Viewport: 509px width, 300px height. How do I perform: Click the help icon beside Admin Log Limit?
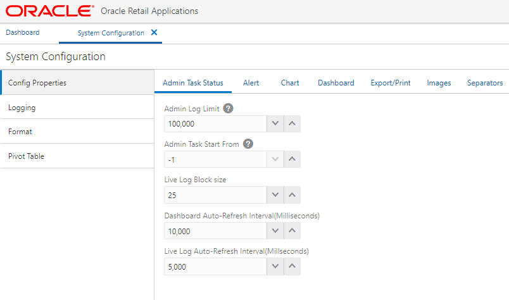click(229, 108)
